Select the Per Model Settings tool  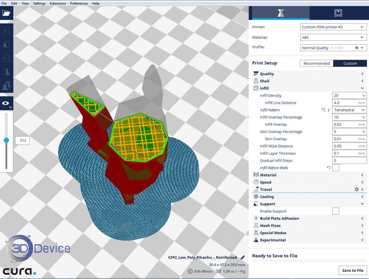[x=6, y=86]
